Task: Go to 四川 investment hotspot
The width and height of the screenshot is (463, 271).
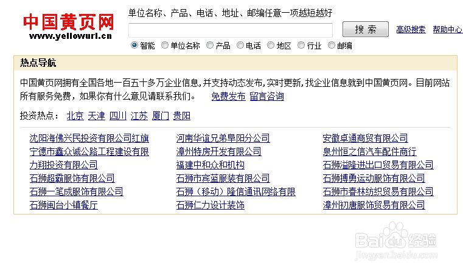Action: click(118, 116)
